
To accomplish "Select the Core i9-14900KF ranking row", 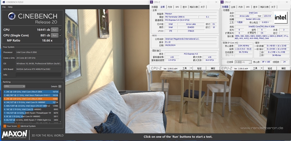I will click(31, 102).
